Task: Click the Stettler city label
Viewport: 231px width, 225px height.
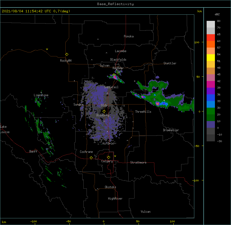Action: pyautogui.click(x=170, y=63)
